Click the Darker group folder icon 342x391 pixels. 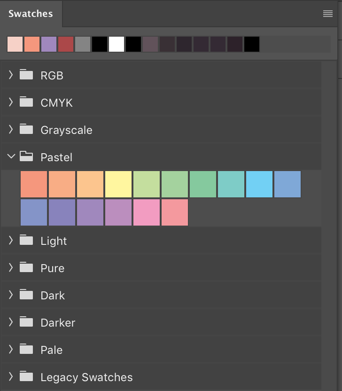pos(25,322)
